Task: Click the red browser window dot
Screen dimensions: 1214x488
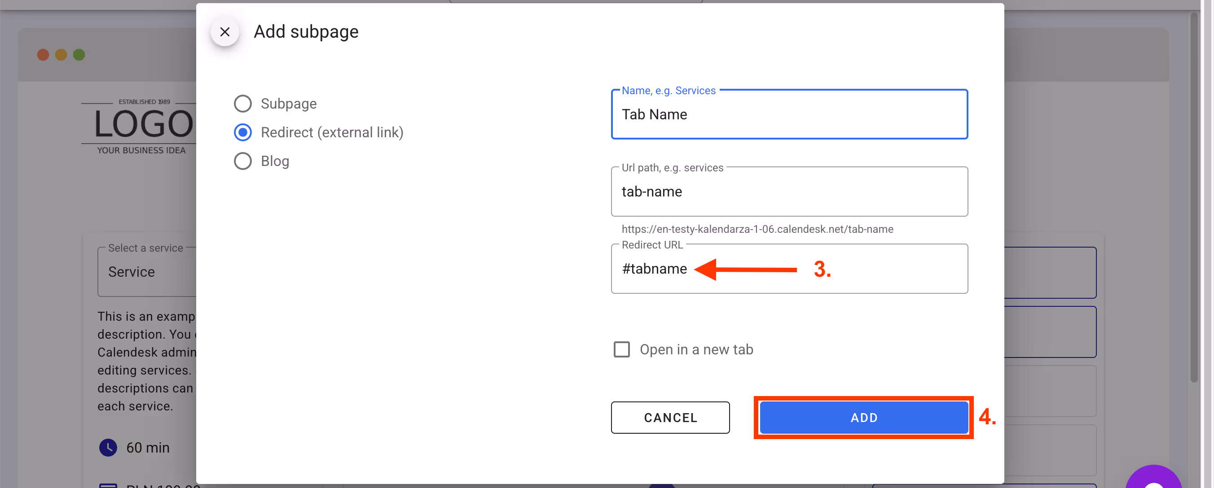Action: [x=43, y=55]
